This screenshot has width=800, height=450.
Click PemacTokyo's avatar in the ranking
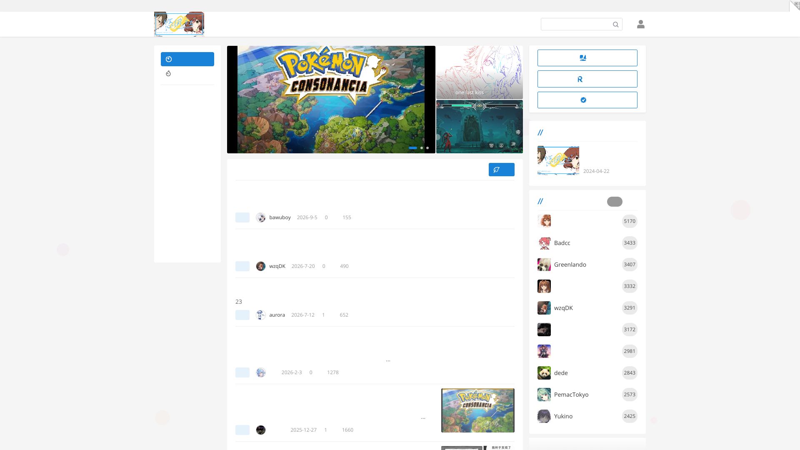pyautogui.click(x=544, y=395)
